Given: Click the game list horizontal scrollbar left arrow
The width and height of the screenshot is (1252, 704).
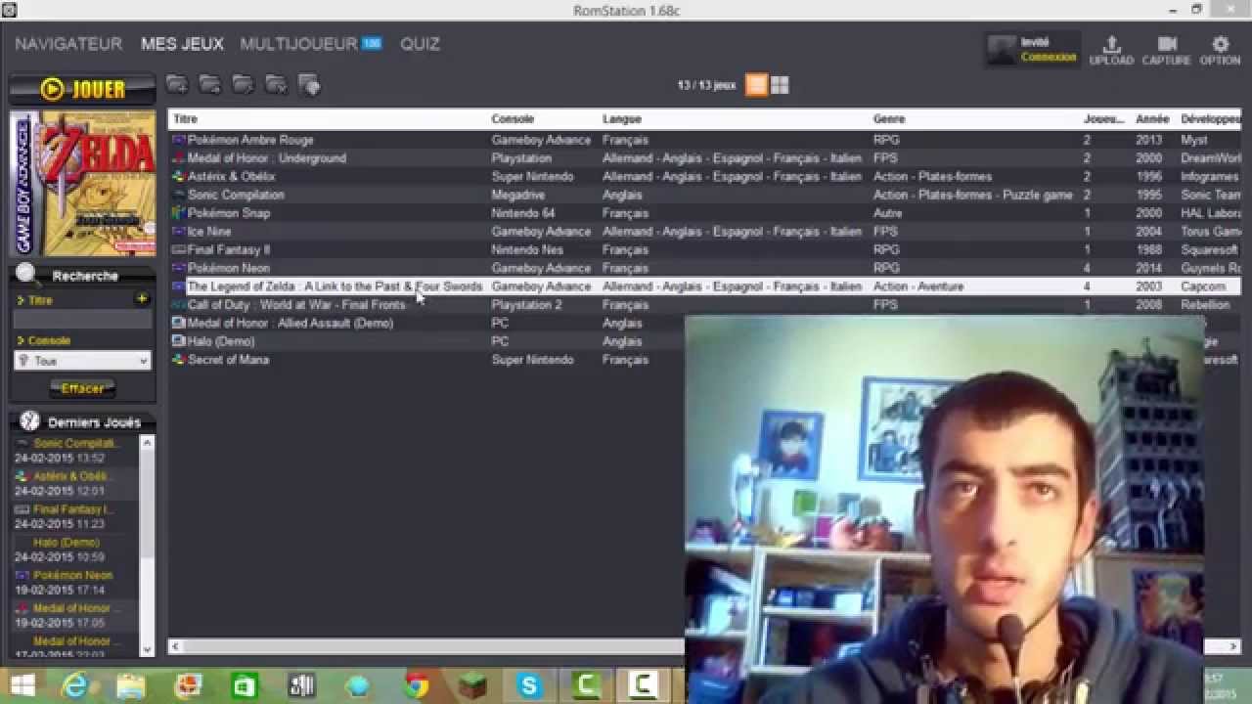Looking at the screenshot, I should click(175, 646).
